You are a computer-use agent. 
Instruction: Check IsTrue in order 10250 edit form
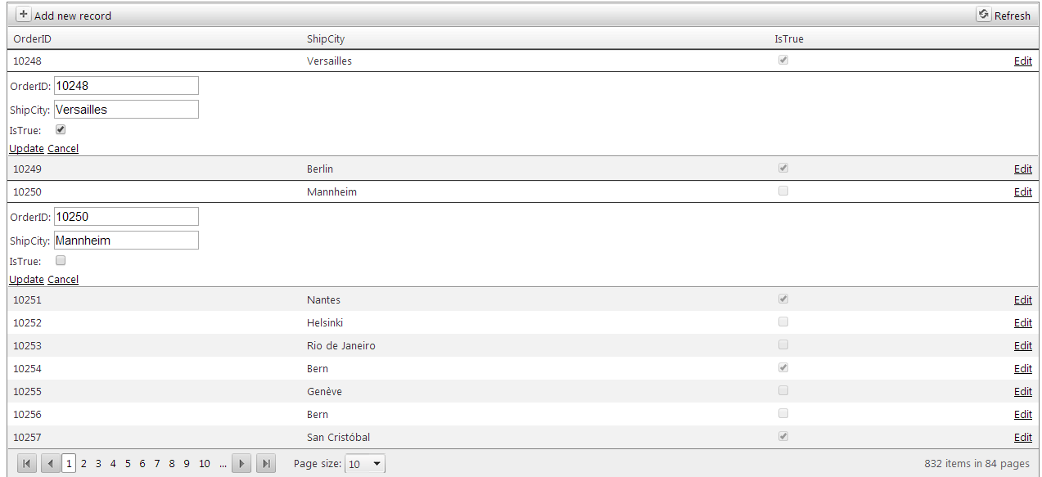click(x=61, y=260)
